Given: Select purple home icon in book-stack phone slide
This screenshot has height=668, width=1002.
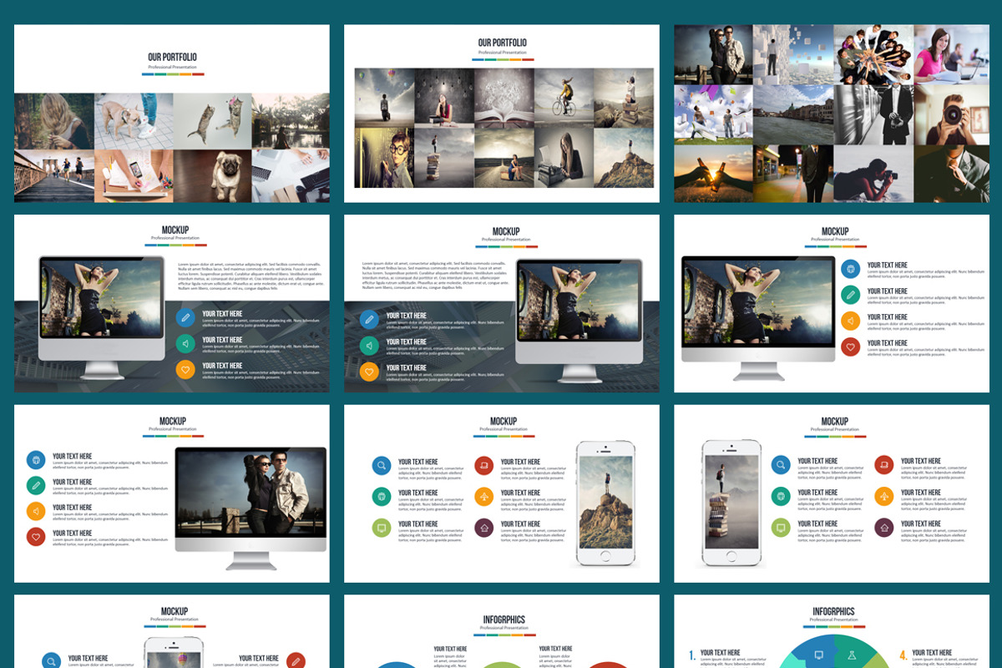Looking at the screenshot, I should [884, 528].
